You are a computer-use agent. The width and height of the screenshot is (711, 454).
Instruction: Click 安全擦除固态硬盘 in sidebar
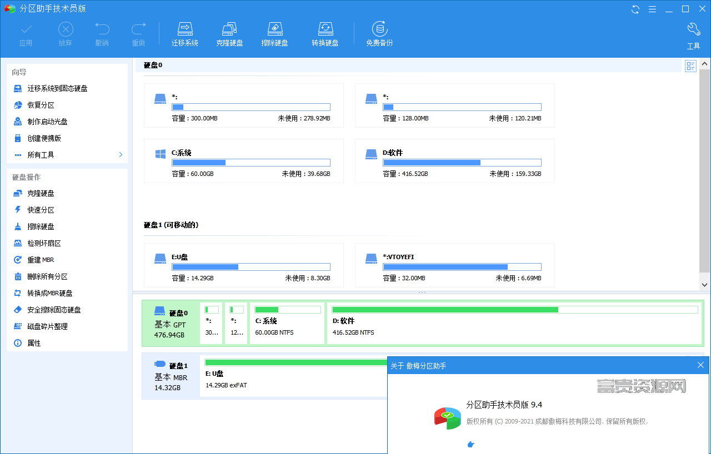click(x=54, y=310)
